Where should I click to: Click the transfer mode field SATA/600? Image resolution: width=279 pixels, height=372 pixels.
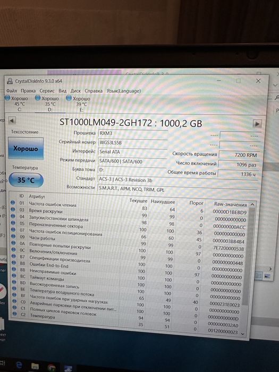(132, 162)
